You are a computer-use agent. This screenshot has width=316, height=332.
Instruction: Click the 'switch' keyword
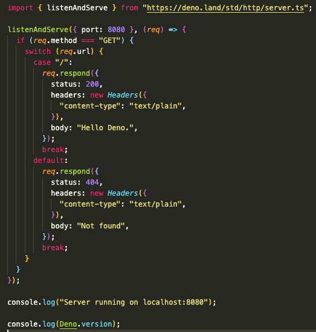pyautogui.click(x=38, y=51)
